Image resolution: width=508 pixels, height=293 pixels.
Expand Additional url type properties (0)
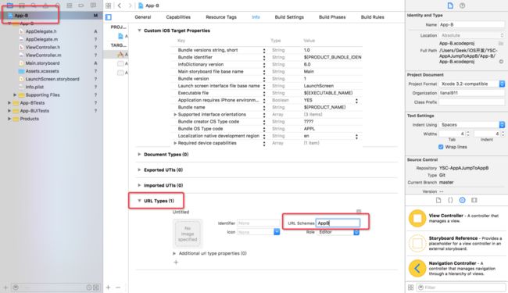174,253
